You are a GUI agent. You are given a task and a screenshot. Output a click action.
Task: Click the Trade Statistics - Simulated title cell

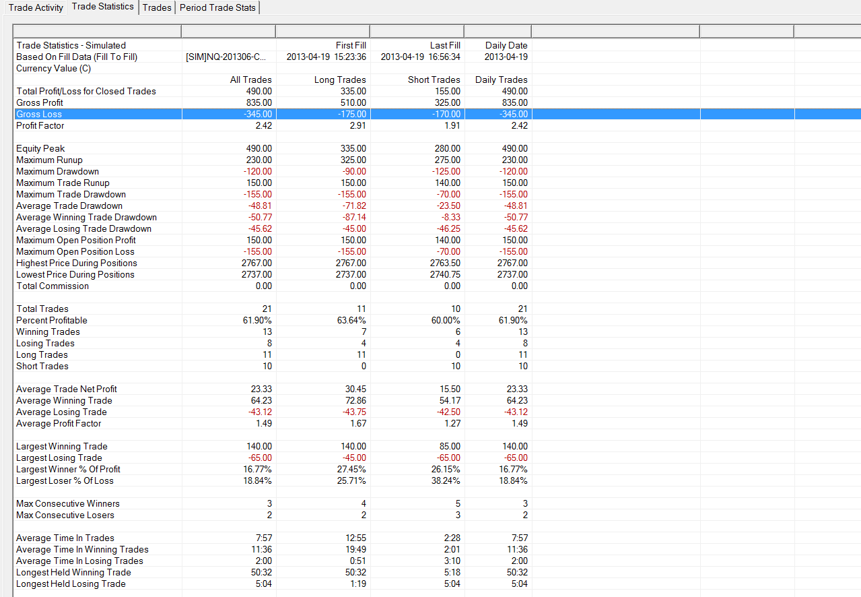coord(71,46)
